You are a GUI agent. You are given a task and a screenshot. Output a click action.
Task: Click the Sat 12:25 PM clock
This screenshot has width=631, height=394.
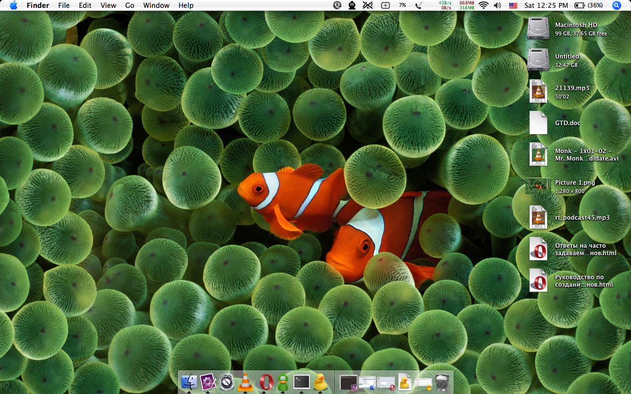[x=546, y=5]
